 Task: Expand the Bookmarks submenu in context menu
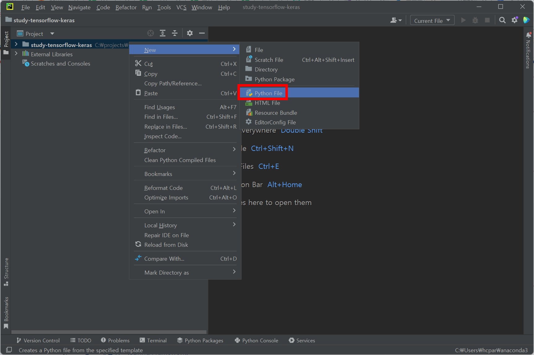point(185,174)
